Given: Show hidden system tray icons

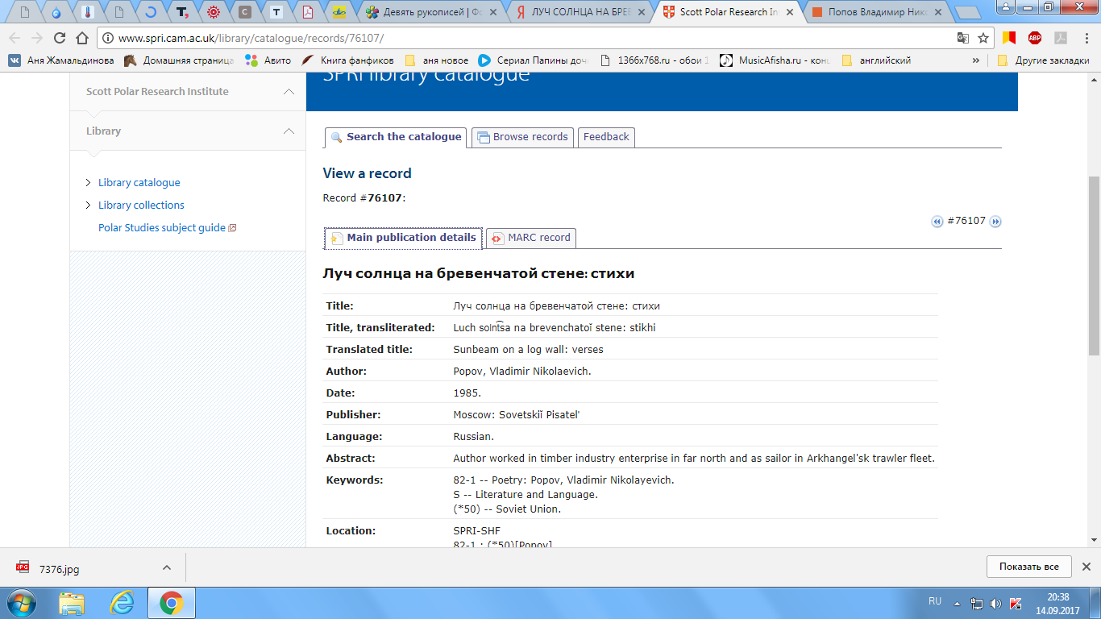Looking at the screenshot, I should tap(957, 603).
